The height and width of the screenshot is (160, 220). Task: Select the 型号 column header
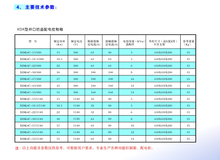pyautogui.click(x=33, y=41)
